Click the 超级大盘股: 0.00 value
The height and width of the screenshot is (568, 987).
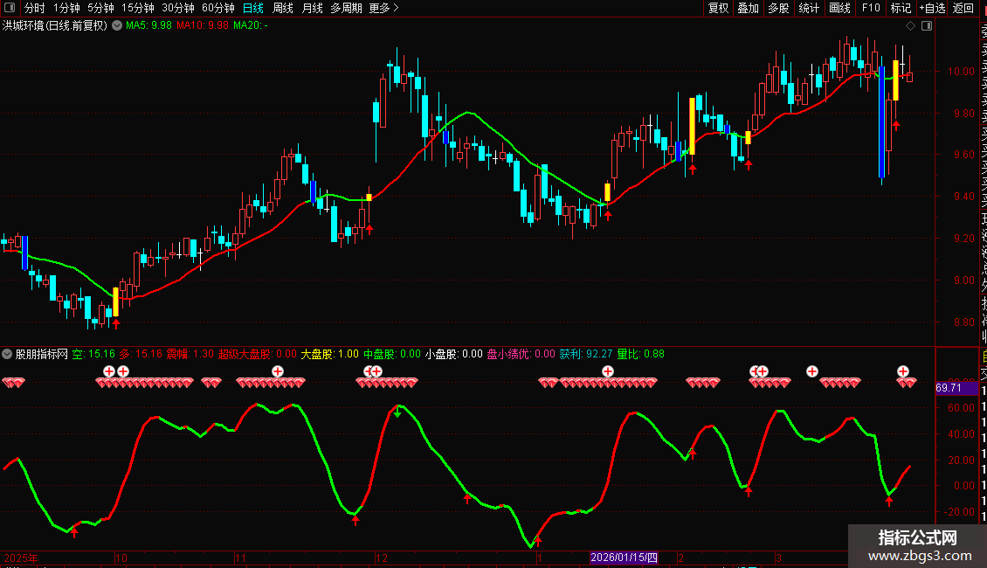pos(258,354)
